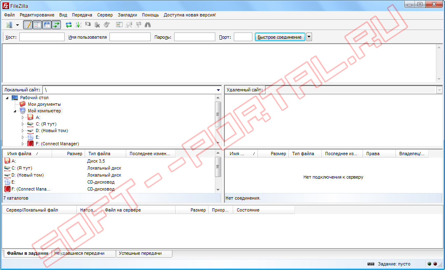Switch to the Неудавшиеся передачи tab

point(84,253)
